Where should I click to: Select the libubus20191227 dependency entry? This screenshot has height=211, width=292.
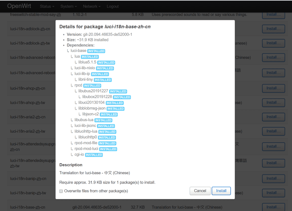(93, 91)
